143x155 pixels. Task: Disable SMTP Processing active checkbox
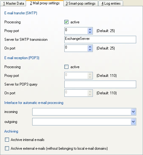pos(66,22)
